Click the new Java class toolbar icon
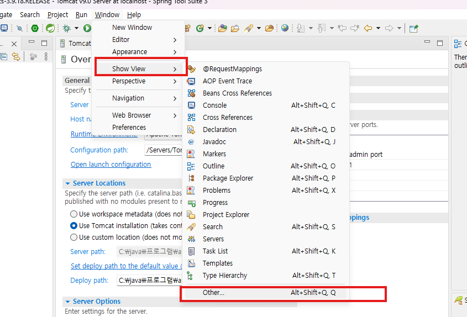The width and height of the screenshot is (467, 317). pos(200,28)
